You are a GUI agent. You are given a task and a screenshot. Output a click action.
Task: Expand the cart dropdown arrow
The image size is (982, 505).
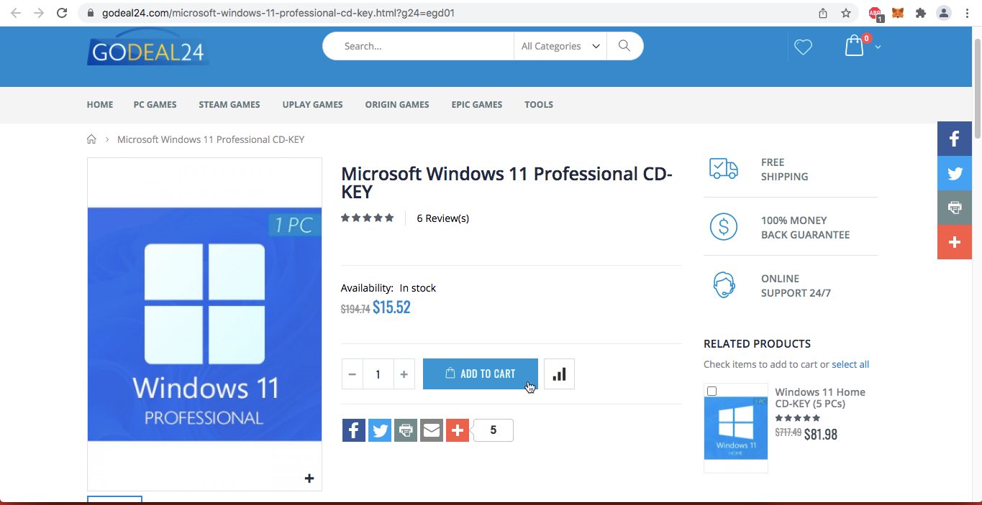[x=878, y=47]
